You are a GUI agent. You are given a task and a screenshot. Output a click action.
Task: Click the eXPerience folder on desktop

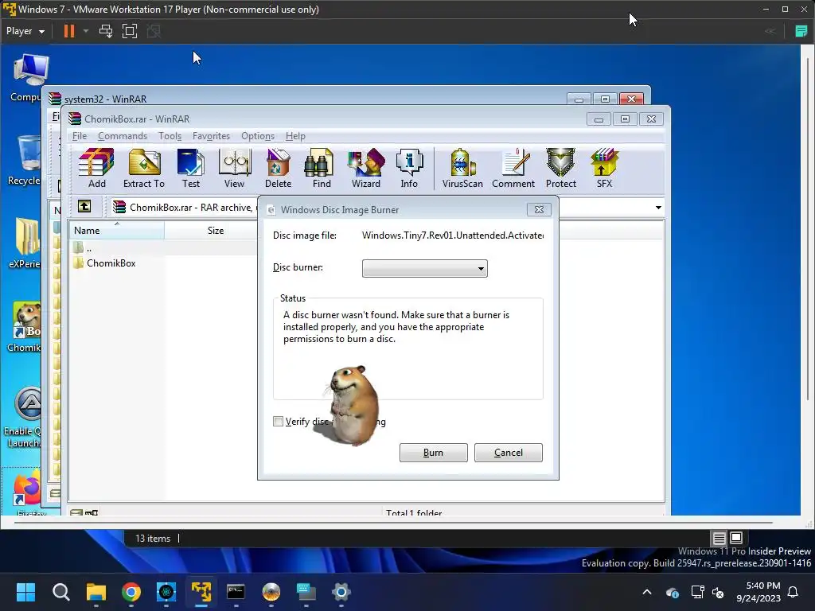pos(25,243)
